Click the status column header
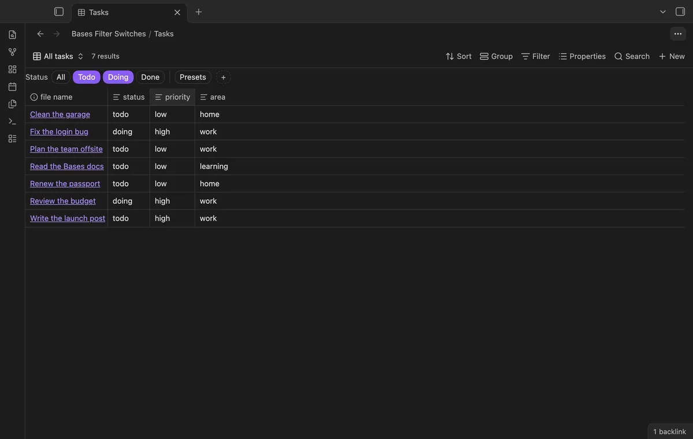Viewport: 693px width, 439px height. pyautogui.click(x=129, y=97)
